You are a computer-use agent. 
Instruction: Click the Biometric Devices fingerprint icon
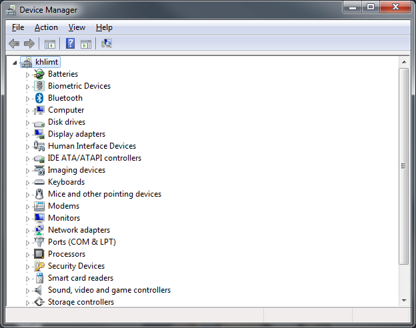39,86
